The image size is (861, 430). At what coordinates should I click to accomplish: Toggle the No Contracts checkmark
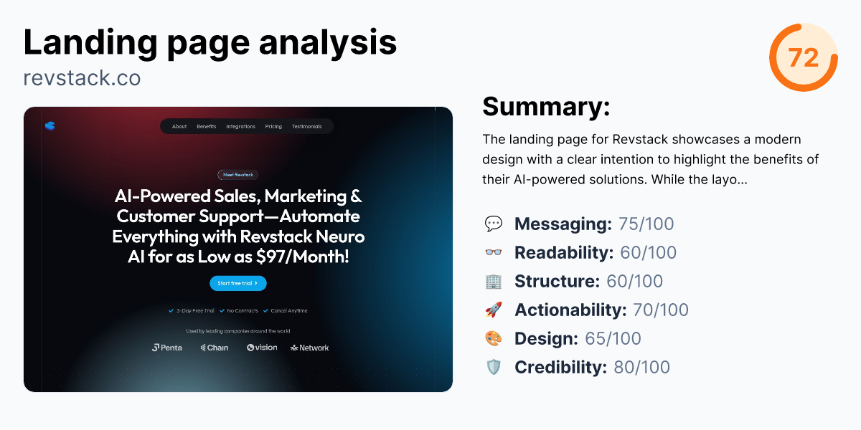pyautogui.click(x=221, y=310)
